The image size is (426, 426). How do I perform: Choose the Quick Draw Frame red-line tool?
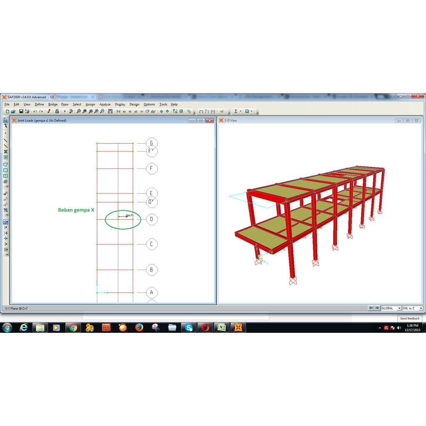5,146
